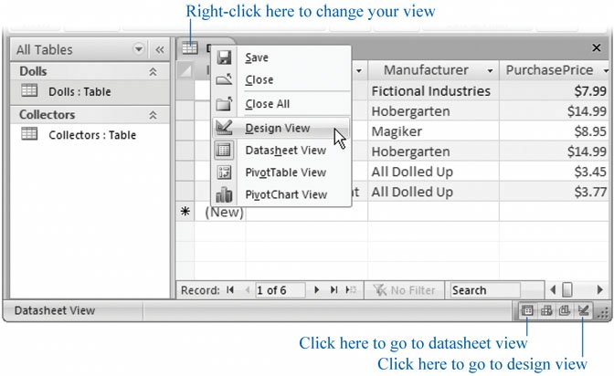Click the PivotTable View icon in menu
This screenshot has width=614, height=376.
coord(224,172)
